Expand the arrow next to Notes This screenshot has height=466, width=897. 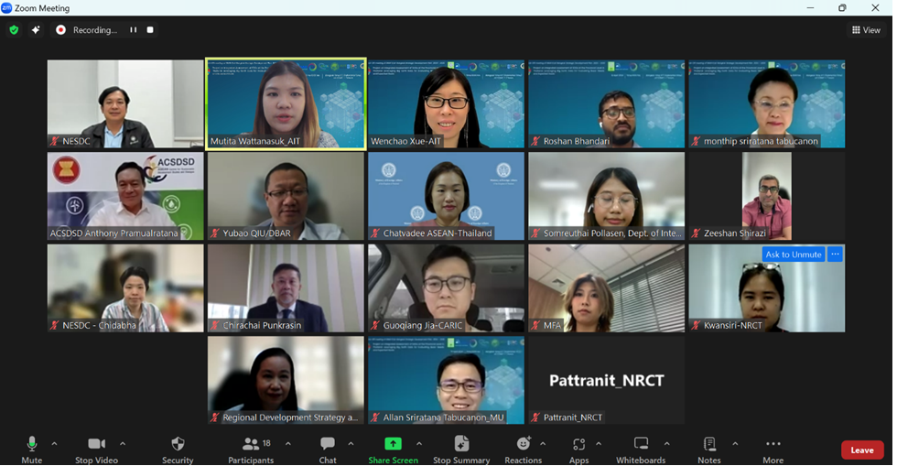tap(735, 444)
